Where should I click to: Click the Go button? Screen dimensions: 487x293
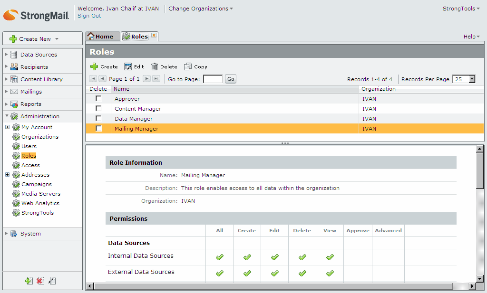[231, 79]
